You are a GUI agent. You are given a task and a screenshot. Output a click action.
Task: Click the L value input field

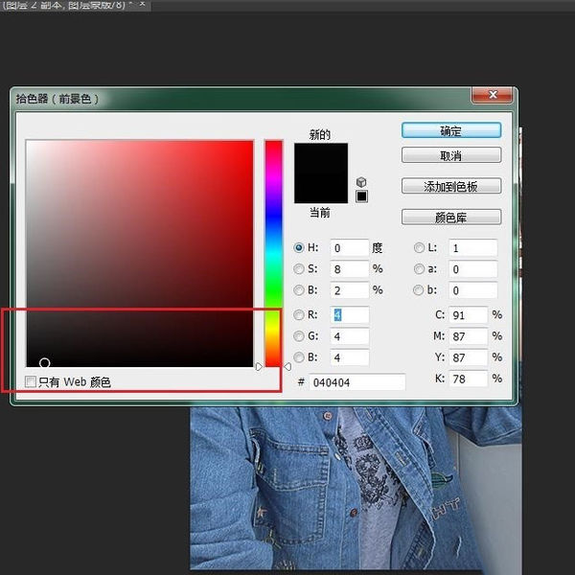(473, 248)
